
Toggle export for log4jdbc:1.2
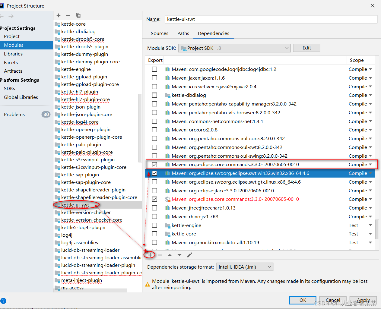coord(154,69)
